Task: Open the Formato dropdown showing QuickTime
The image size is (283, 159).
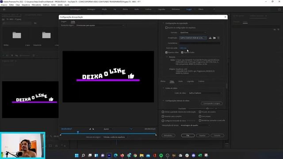Action: coord(193,33)
